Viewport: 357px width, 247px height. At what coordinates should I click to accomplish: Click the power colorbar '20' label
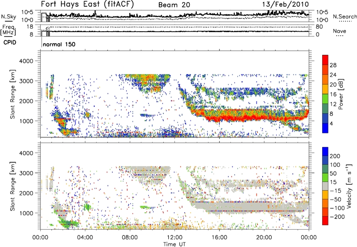tap(333, 85)
